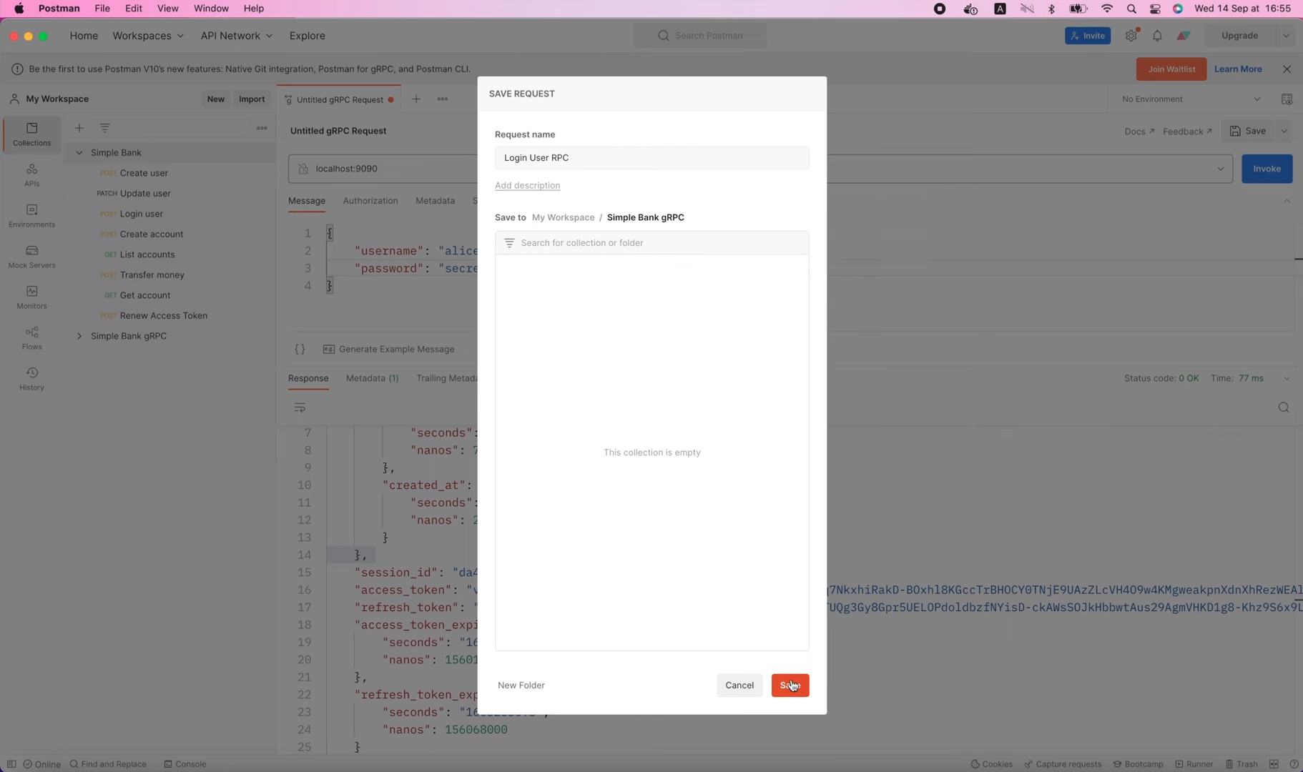This screenshot has height=772, width=1303.
Task: Open the Workspaces dropdown
Action: point(148,36)
